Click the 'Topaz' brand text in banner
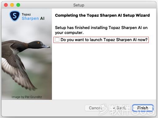This screenshot has height=118, width=158. tap(26, 14)
